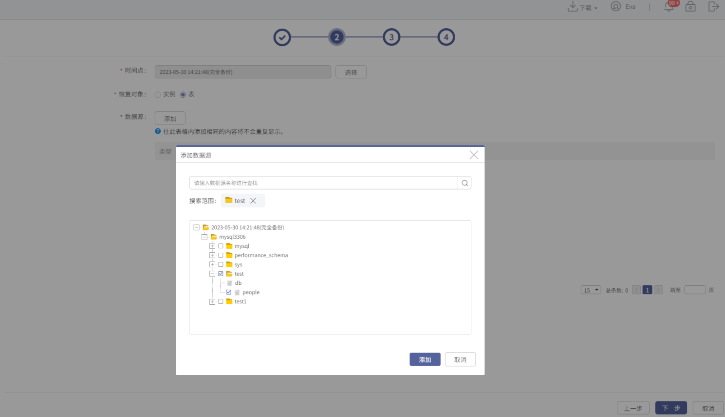Click the step 2 circle
Viewport: 725px width, 417px height.
tap(336, 37)
